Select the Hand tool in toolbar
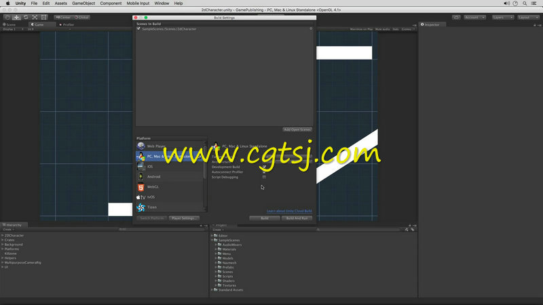543x305 pixels. pyautogui.click(x=7, y=18)
